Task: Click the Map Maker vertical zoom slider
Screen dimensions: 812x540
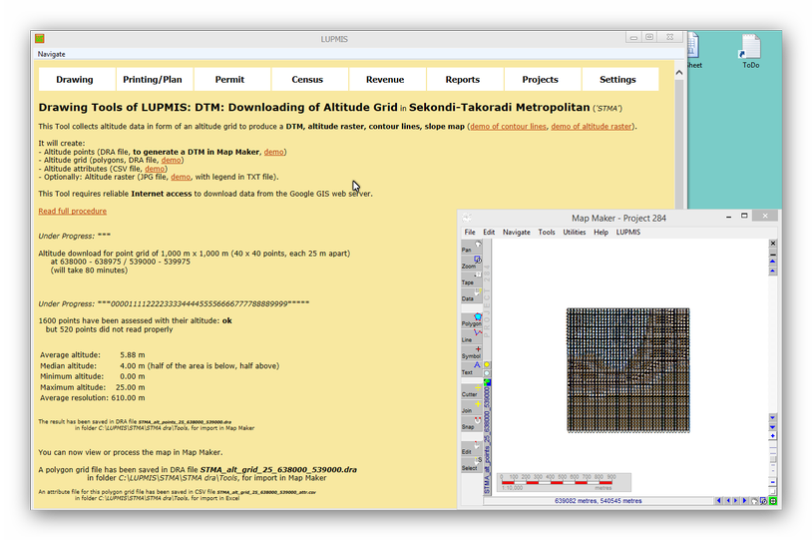Action: (773, 458)
